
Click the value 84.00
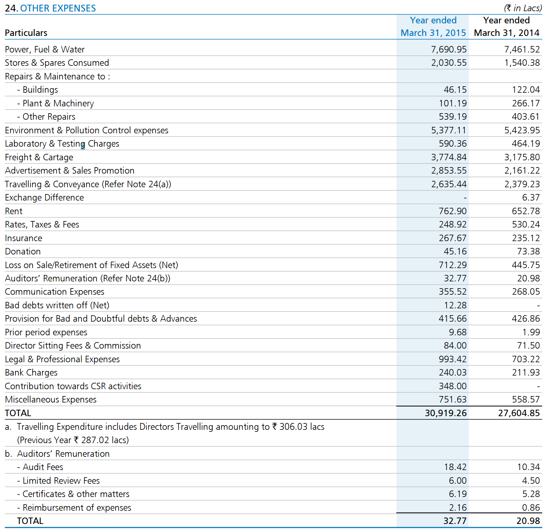pos(455,345)
